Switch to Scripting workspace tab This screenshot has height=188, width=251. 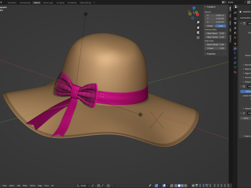point(60,3)
